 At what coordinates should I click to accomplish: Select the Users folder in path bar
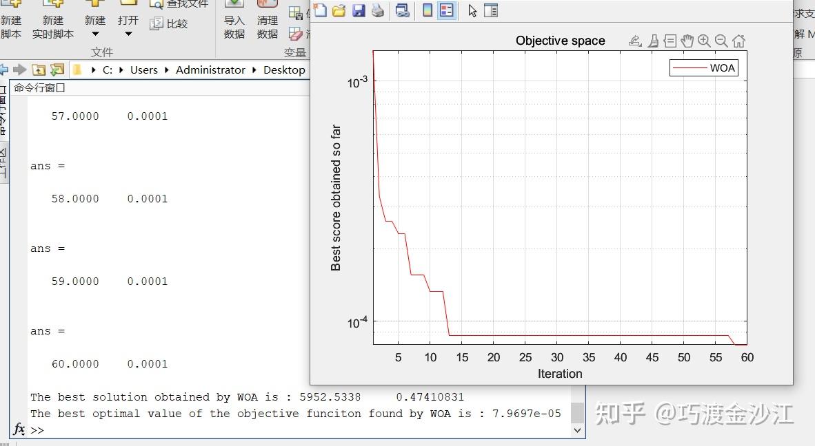(x=144, y=70)
